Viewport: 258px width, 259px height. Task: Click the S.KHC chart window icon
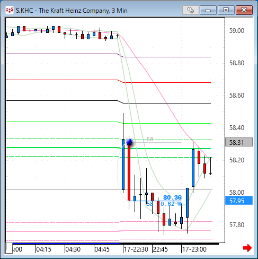point(9,11)
